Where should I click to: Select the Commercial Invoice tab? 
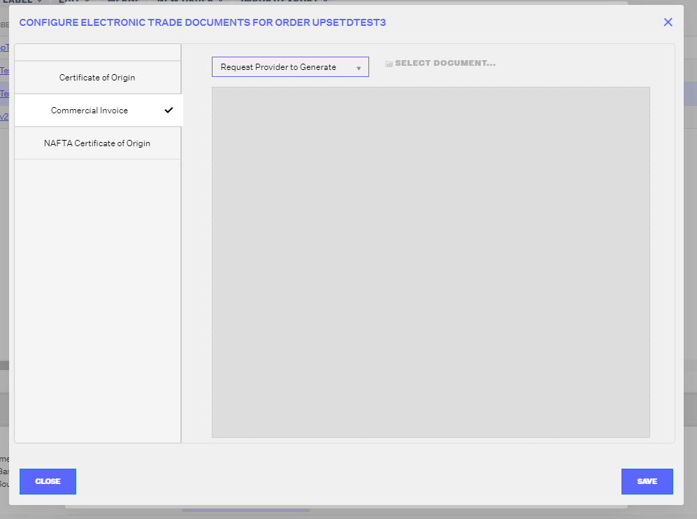pyautogui.click(x=99, y=111)
